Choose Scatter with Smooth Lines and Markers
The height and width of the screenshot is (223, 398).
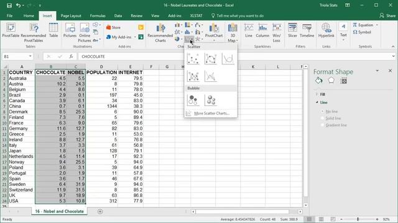[210, 59]
